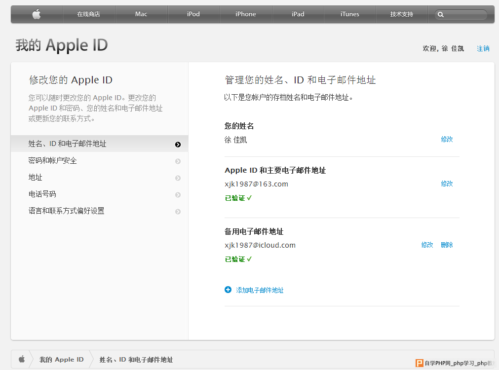Screen dimensions: 499x370
Task: Click 姓名、ID 和电子邮件地址 in the breadcrumb
Action: 136,360
